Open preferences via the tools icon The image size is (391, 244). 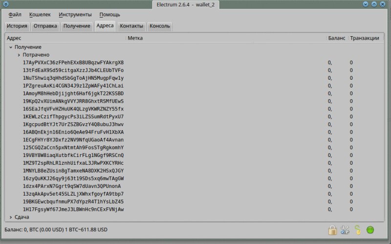345,229
